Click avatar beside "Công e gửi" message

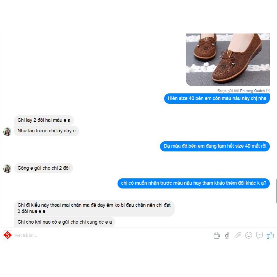tap(7, 169)
